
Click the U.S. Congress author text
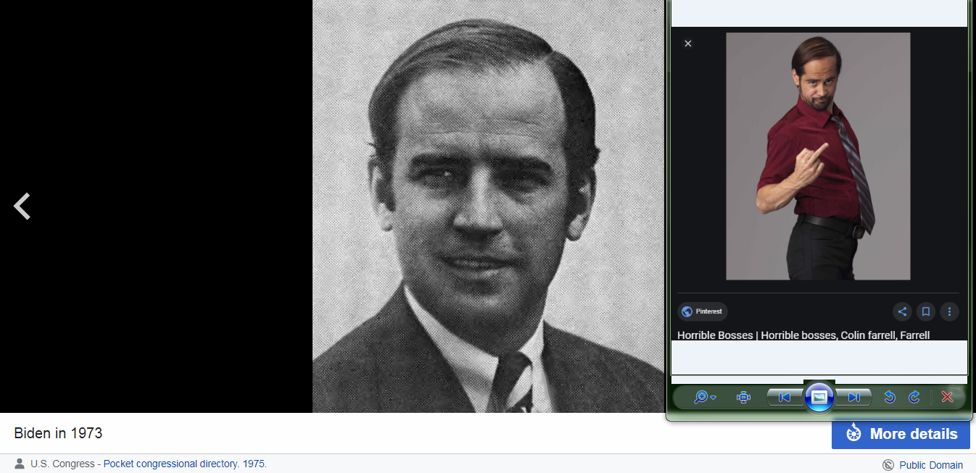point(62,464)
